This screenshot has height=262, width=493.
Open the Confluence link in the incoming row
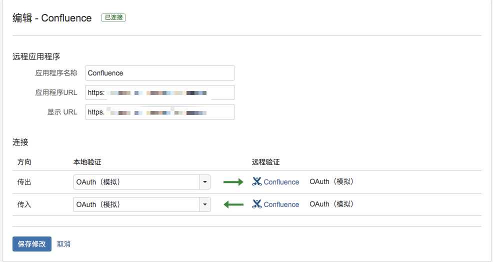pyautogui.click(x=281, y=204)
